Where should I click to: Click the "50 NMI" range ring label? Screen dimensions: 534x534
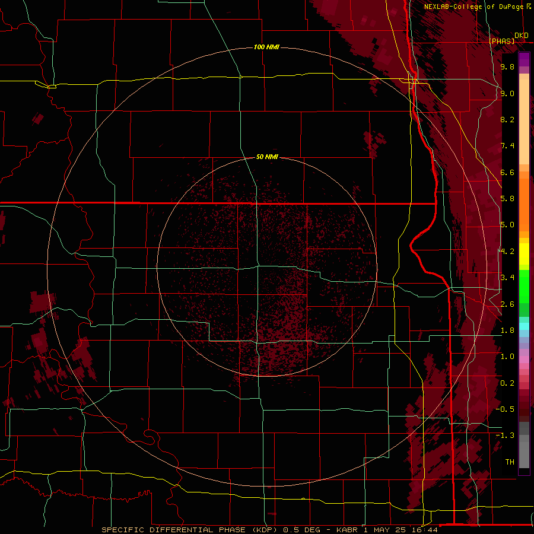pos(267,157)
